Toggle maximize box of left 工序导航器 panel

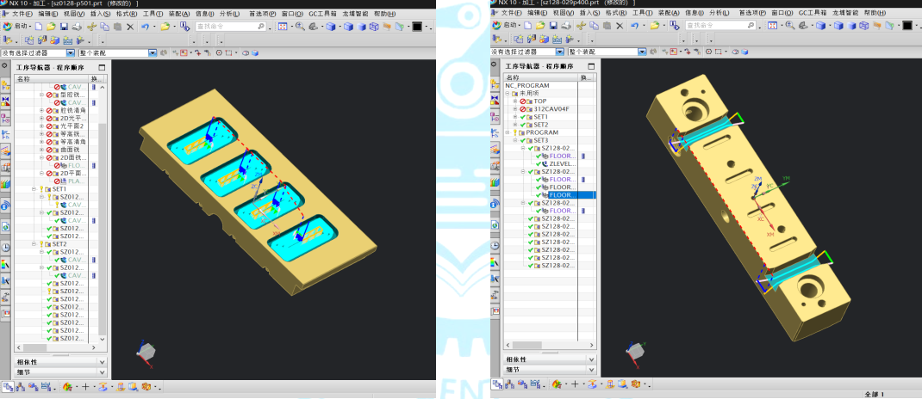101,66
